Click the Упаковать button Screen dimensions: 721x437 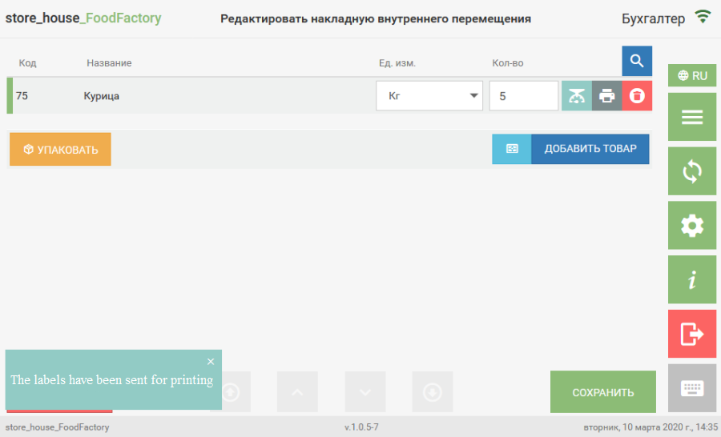click(x=61, y=150)
